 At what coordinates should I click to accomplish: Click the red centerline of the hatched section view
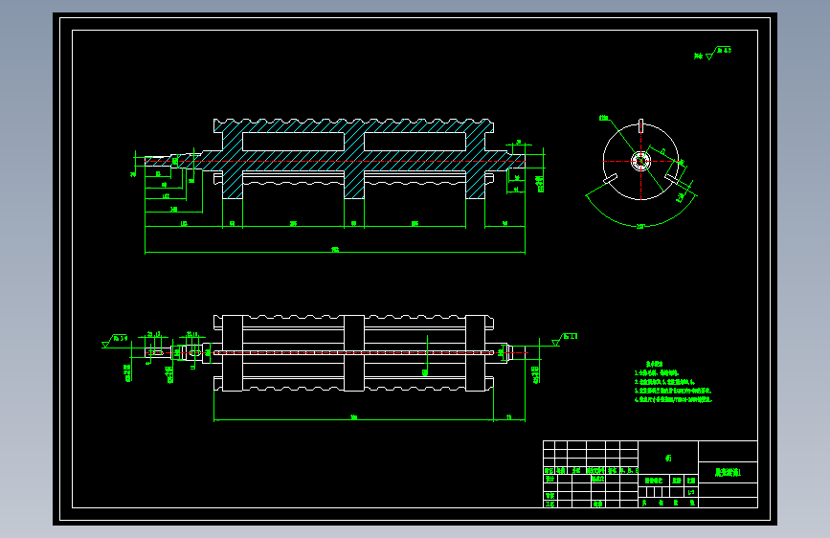336,161
